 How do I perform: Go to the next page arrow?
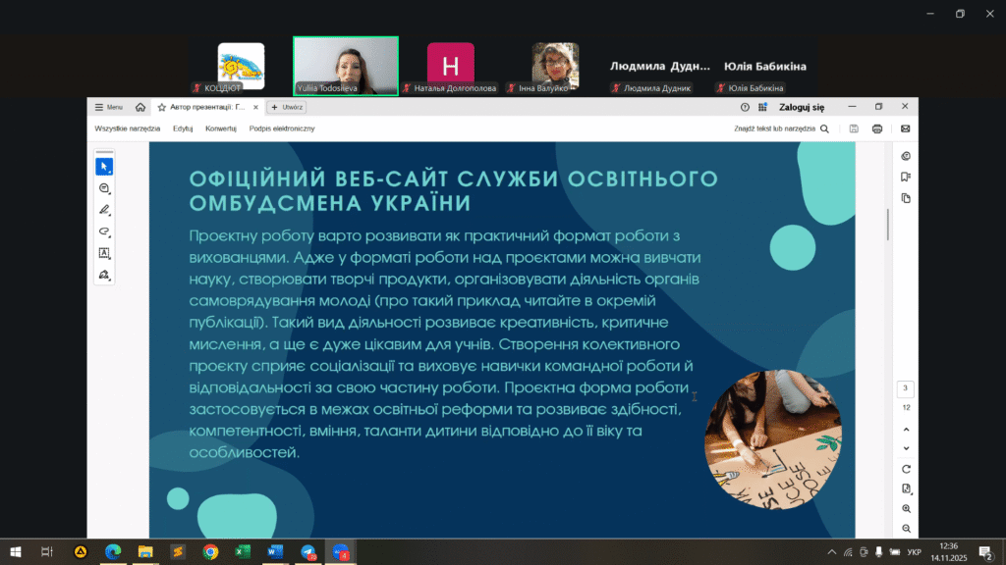point(905,448)
